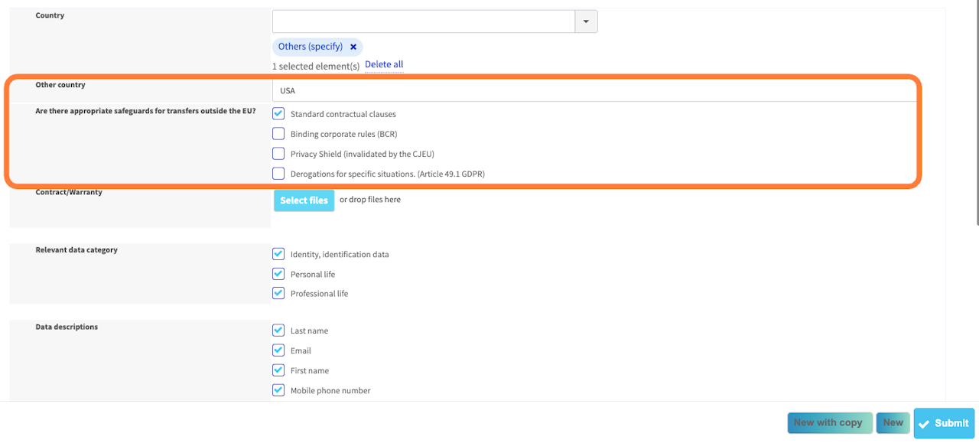
Task: Remove the 'Others (specify)' tag via x icon
Action: click(353, 47)
